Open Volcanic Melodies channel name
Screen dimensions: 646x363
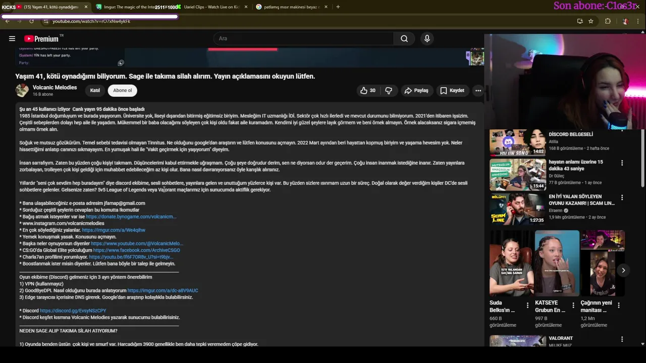[x=55, y=88]
